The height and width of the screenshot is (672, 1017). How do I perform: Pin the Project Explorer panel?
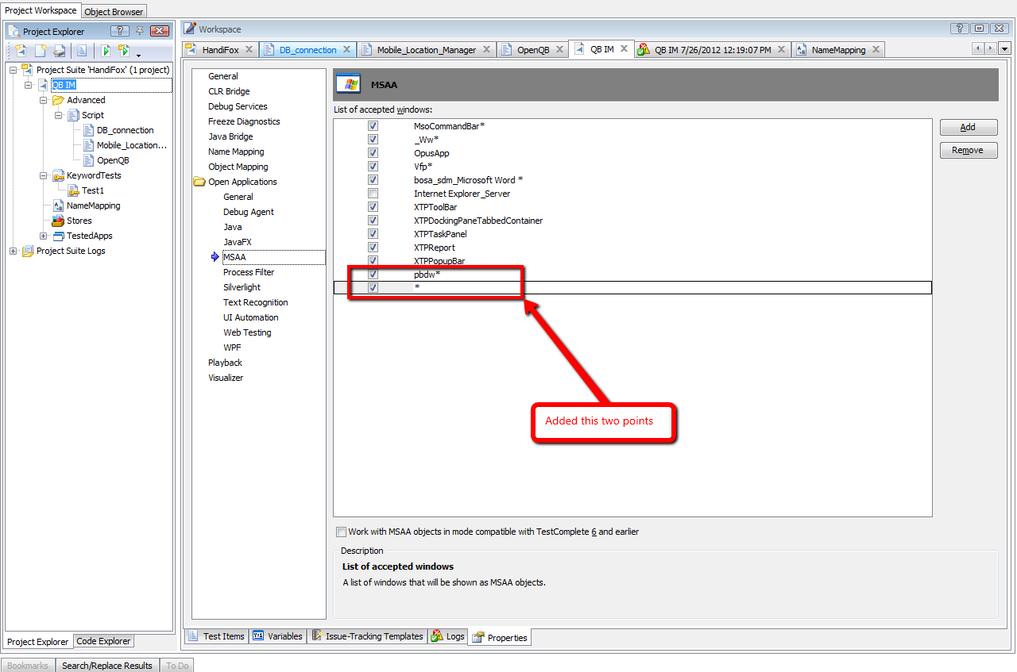point(140,31)
